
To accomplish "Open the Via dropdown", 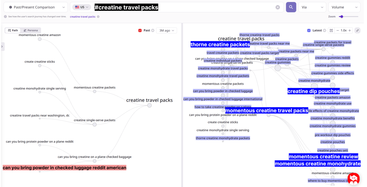I will (x=312, y=7).
